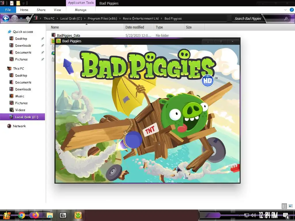This screenshot has width=295, height=221.
Task: Expand the chevron after This PC breadcrumb
Action: 57,18
